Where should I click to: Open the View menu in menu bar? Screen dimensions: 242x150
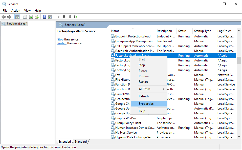27,11
